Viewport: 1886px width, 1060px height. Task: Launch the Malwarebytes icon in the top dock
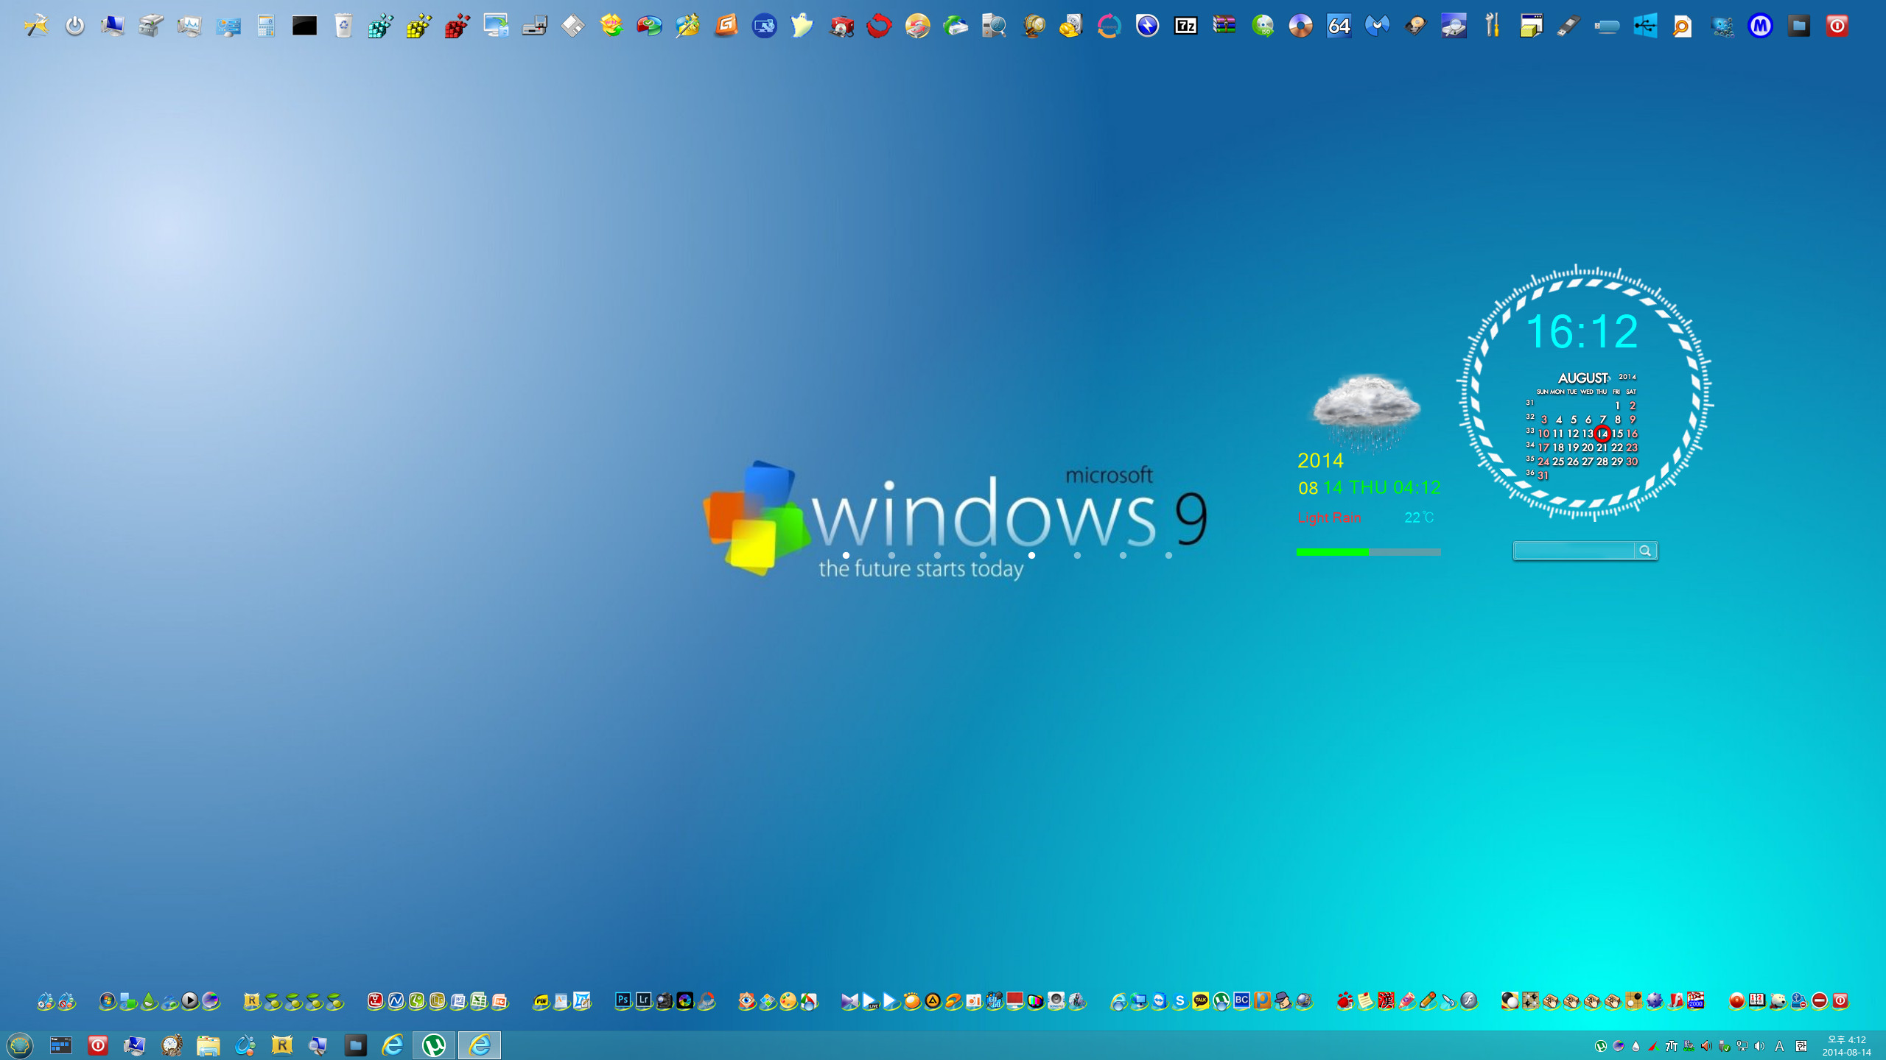[1377, 26]
